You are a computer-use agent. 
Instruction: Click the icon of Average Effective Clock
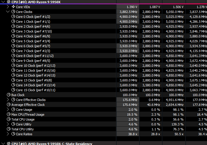point(9,104)
